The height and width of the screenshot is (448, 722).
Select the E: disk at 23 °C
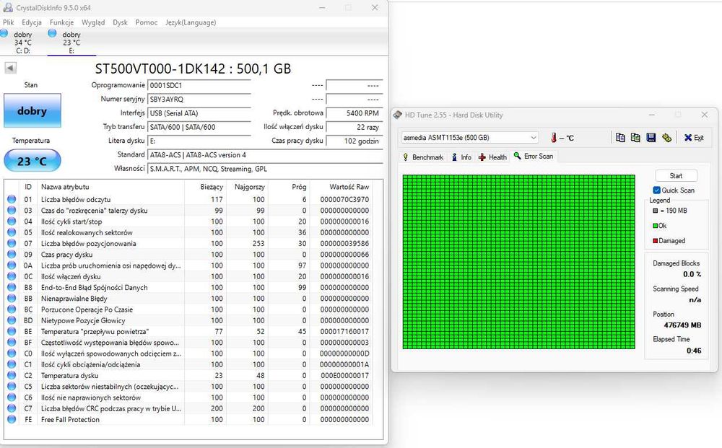tap(71, 43)
